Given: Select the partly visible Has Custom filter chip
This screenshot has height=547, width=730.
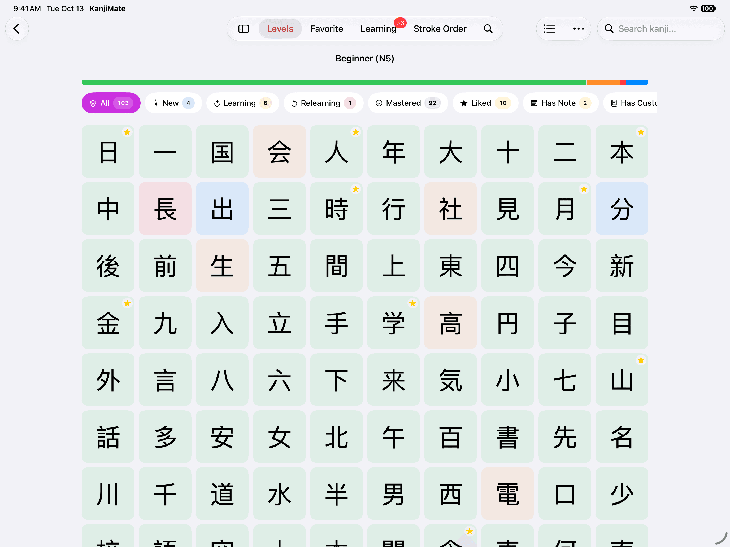Looking at the screenshot, I should coord(630,103).
